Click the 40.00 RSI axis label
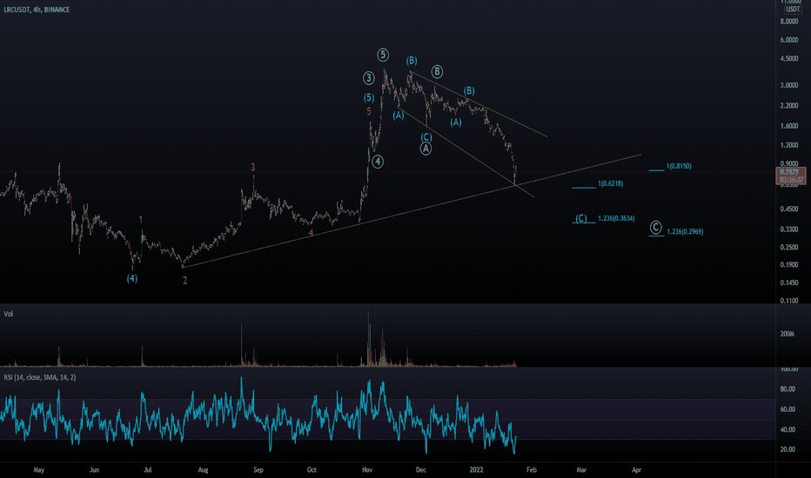 (x=788, y=430)
